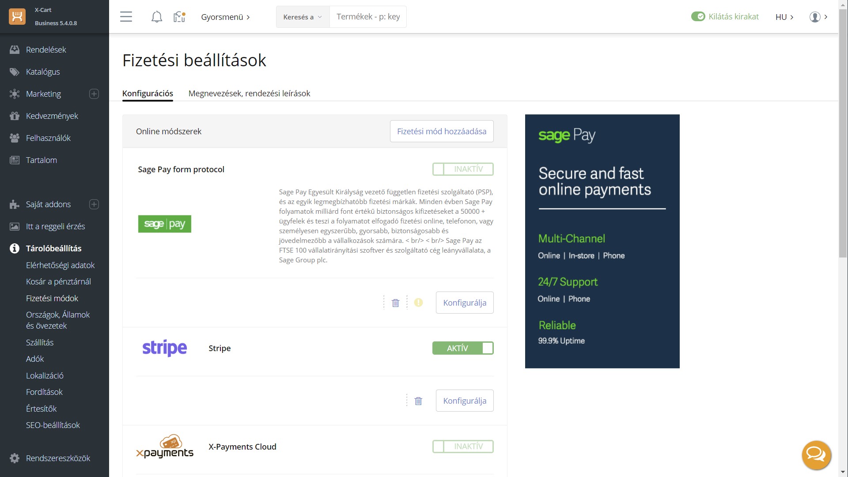
Task: Open the Keresés a search scope dropdown
Action: (x=303, y=17)
